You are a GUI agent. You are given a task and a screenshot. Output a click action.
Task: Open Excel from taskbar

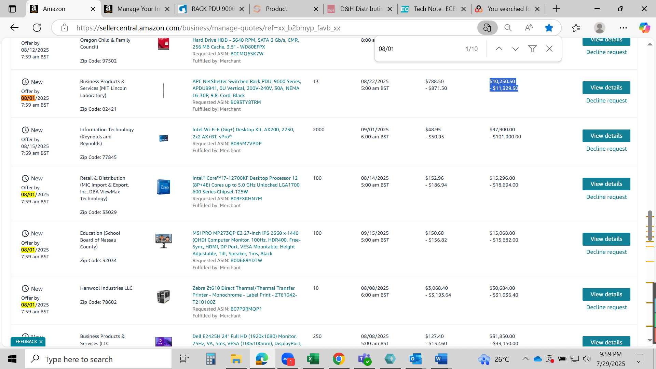click(313, 359)
